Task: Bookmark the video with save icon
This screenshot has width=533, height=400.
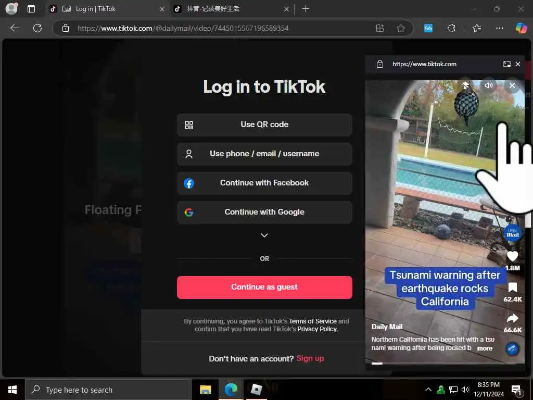Action: (513, 287)
